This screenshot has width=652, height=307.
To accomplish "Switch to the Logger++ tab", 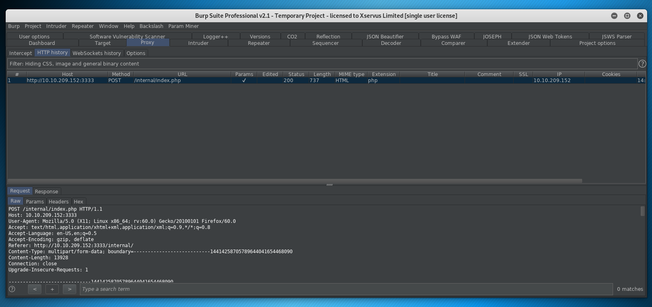I will (x=216, y=36).
